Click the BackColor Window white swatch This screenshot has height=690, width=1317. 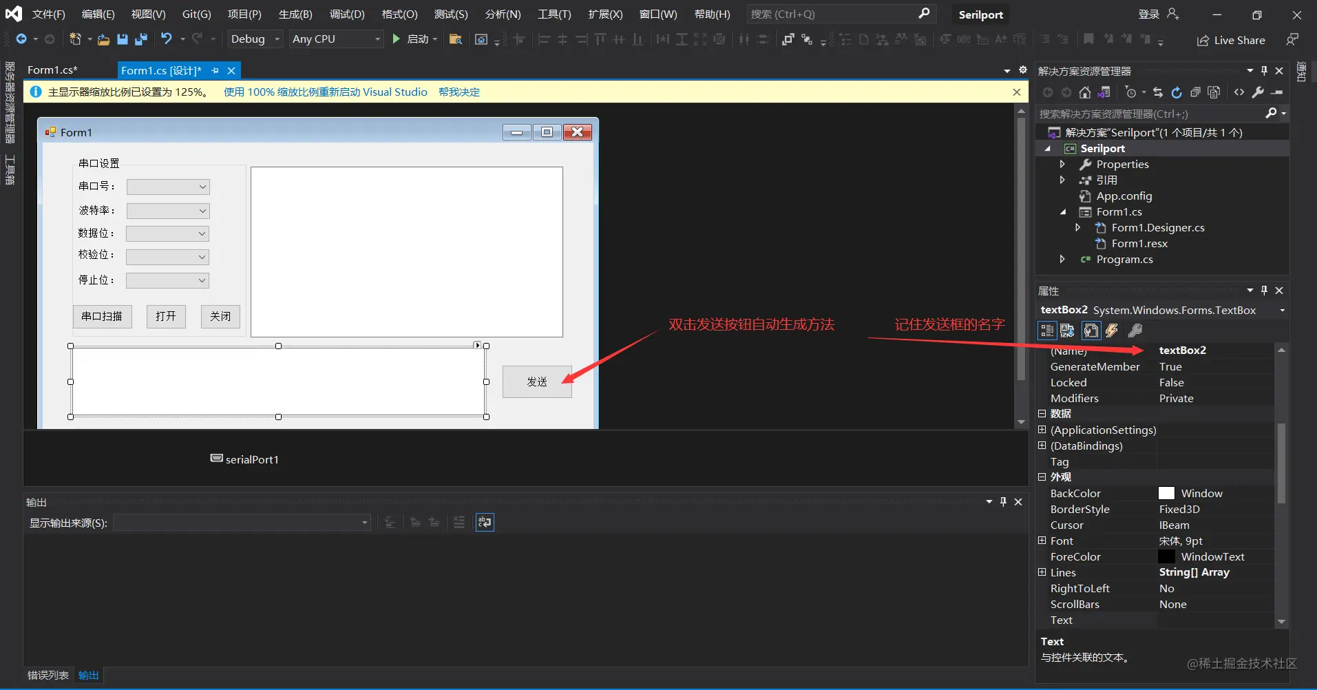[x=1167, y=493]
